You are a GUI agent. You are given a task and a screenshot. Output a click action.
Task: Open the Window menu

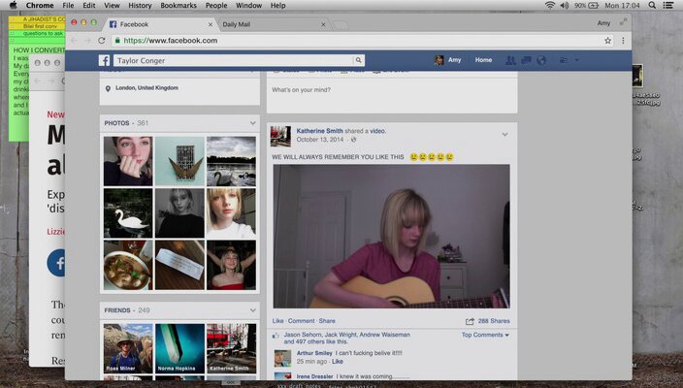(248, 5)
